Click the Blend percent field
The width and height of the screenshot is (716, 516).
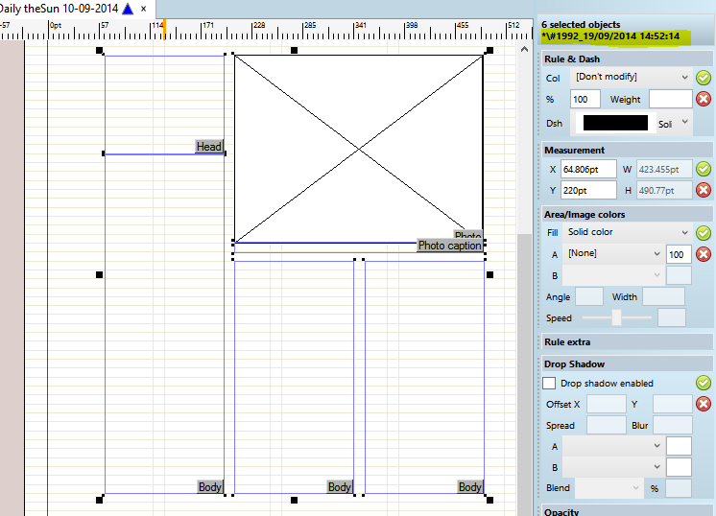(x=679, y=488)
